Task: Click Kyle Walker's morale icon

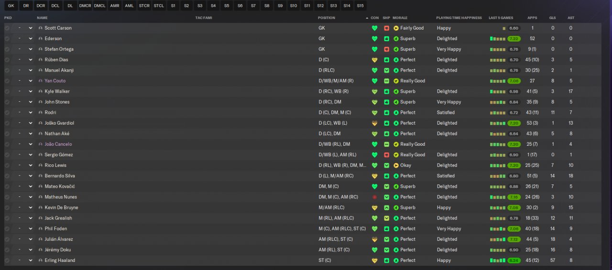Action: click(x=396, y=91)
